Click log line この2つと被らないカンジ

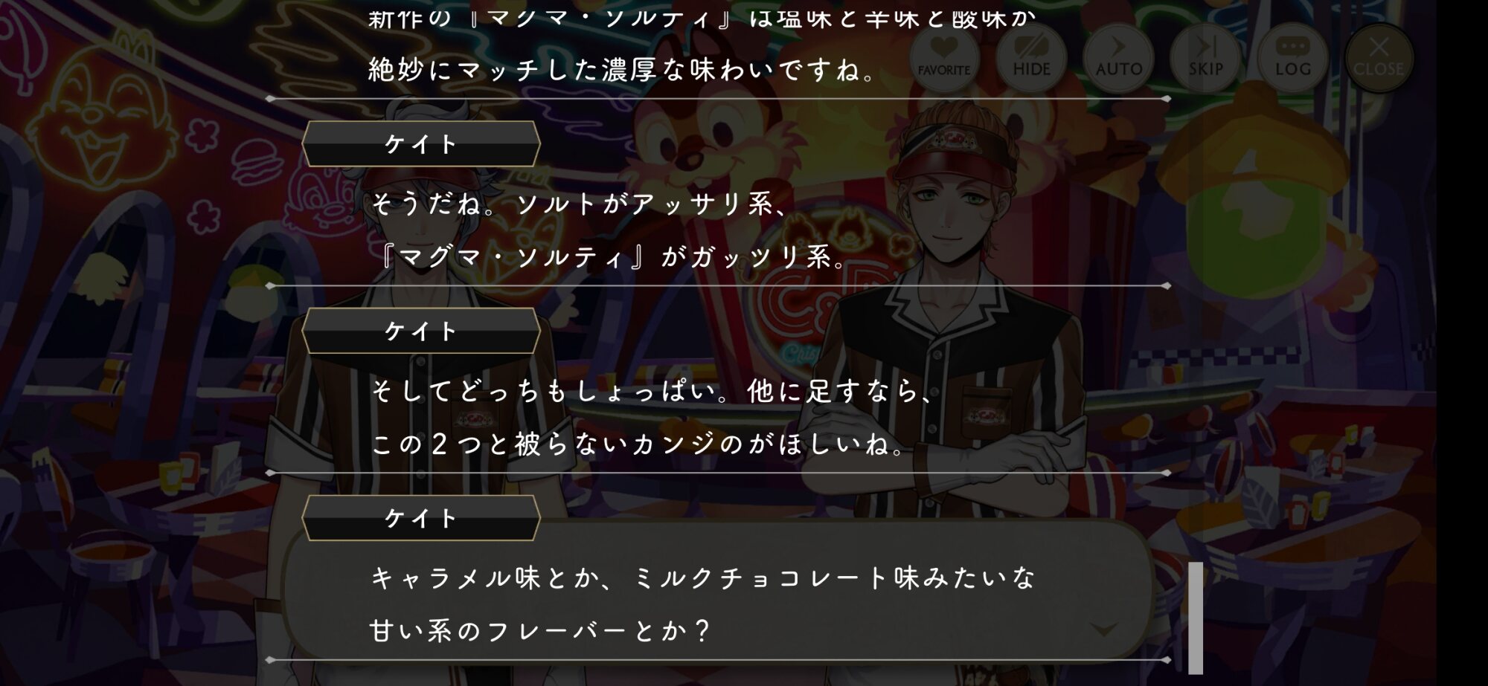click(638, 444)
